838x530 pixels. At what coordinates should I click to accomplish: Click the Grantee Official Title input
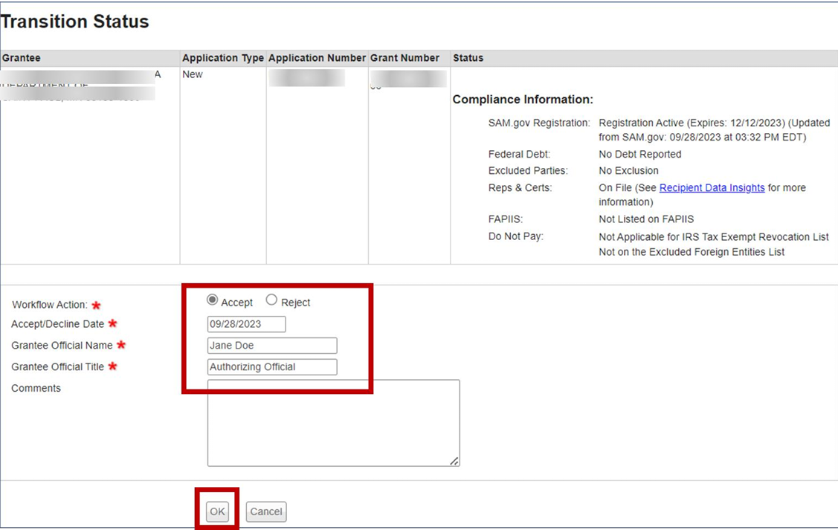(x=271, y=367)
